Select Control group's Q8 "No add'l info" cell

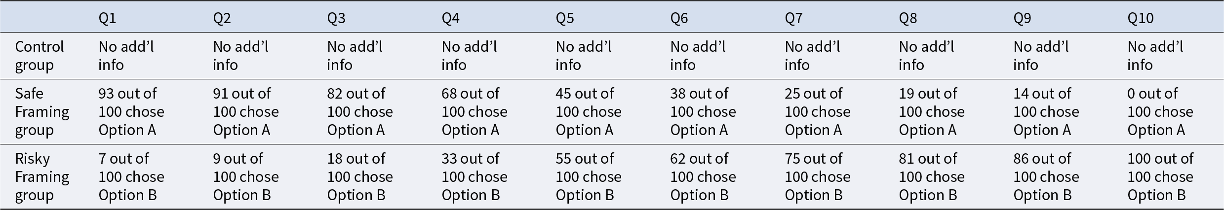point(926,56)
